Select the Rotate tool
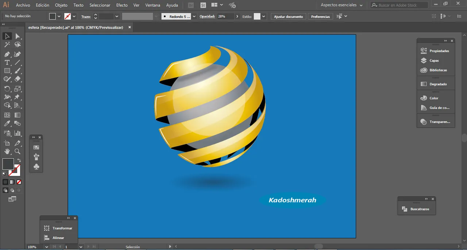The image size is (467, 250). point(7,89)
